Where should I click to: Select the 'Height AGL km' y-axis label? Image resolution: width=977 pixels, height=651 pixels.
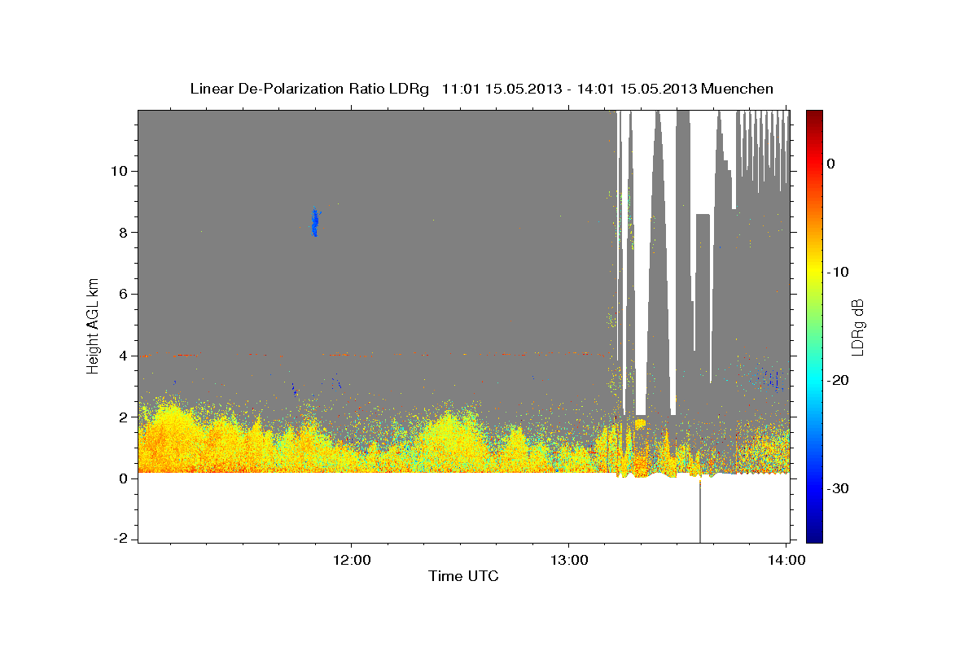(94, 325)
